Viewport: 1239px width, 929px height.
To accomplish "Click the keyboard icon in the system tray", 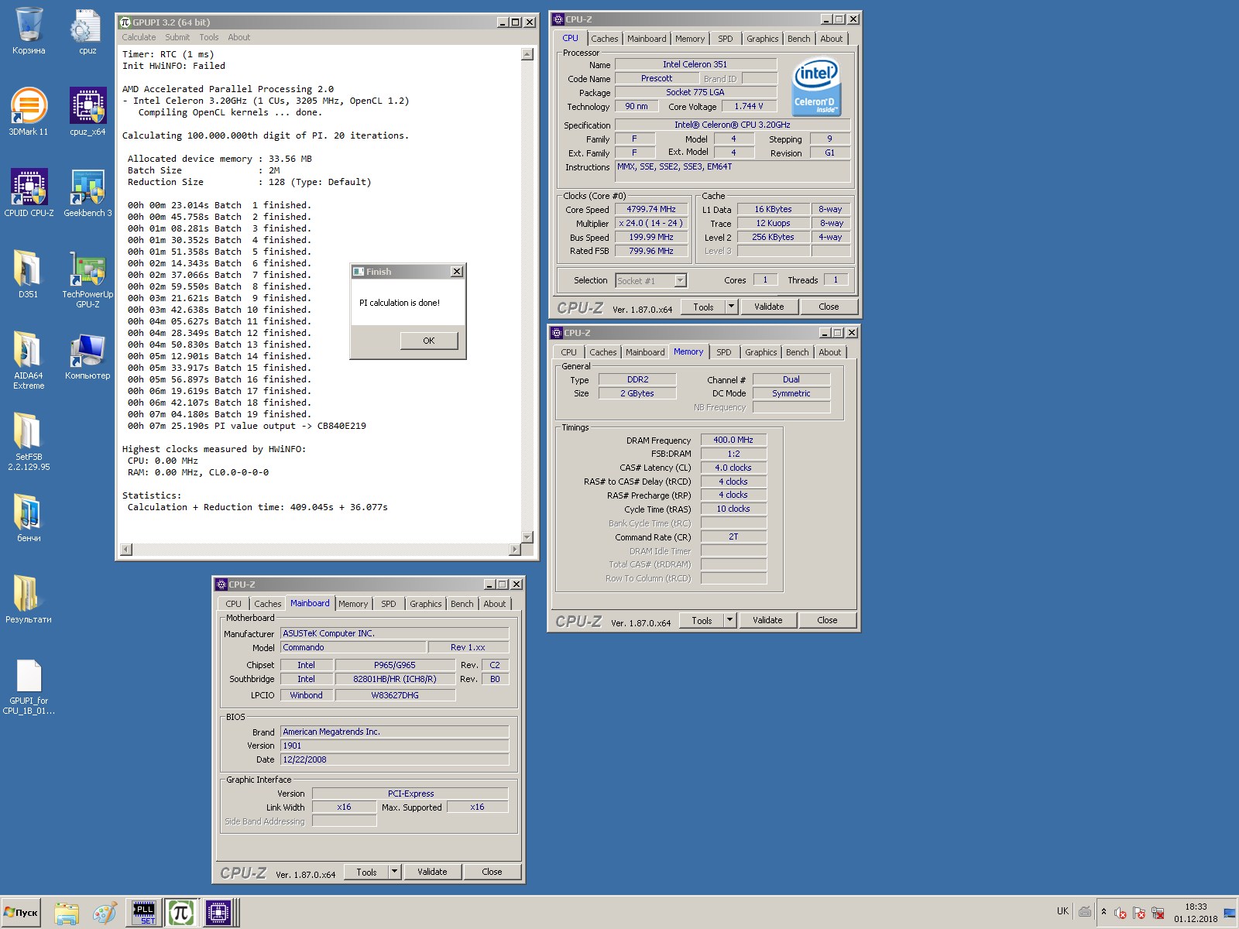I will coord(1085,912).
